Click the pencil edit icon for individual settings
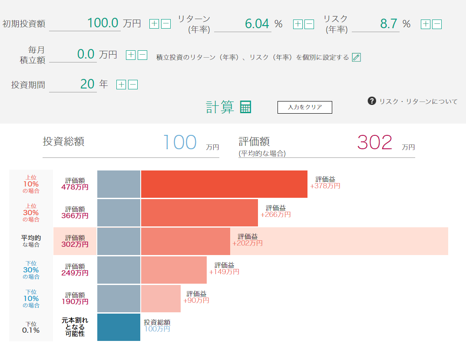The image size is (466, 347). coord(356,57)
